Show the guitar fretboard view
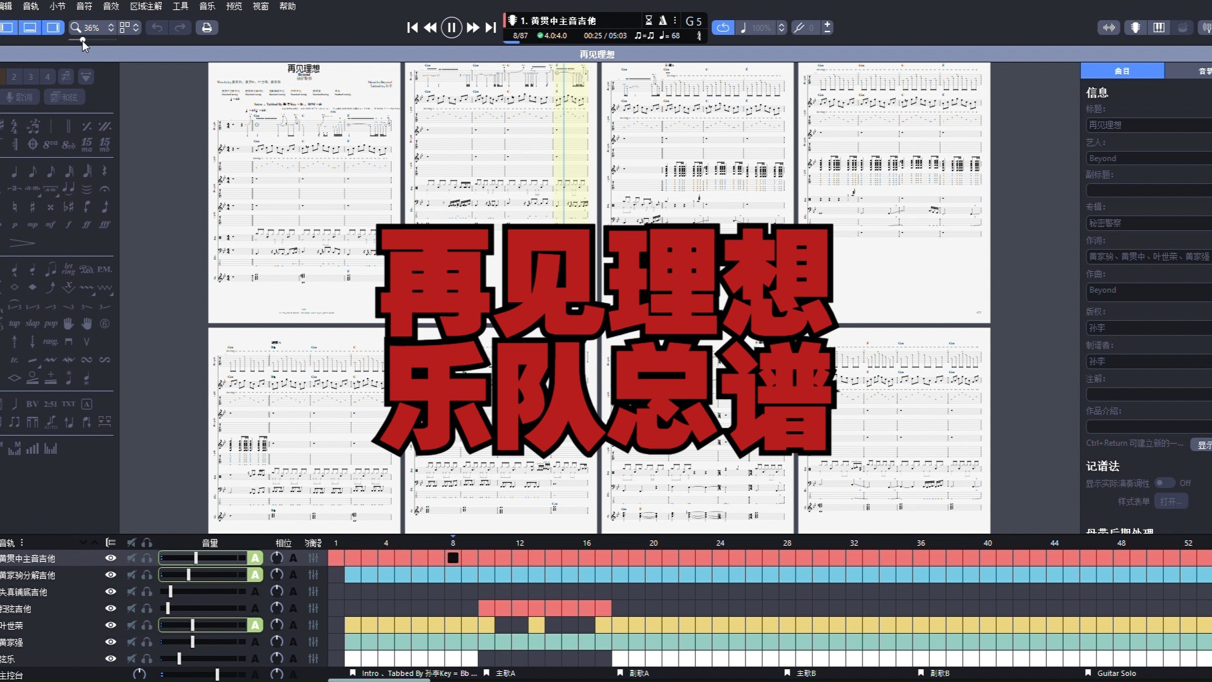Screen dimensions: 1212x682 point(1135,27)
